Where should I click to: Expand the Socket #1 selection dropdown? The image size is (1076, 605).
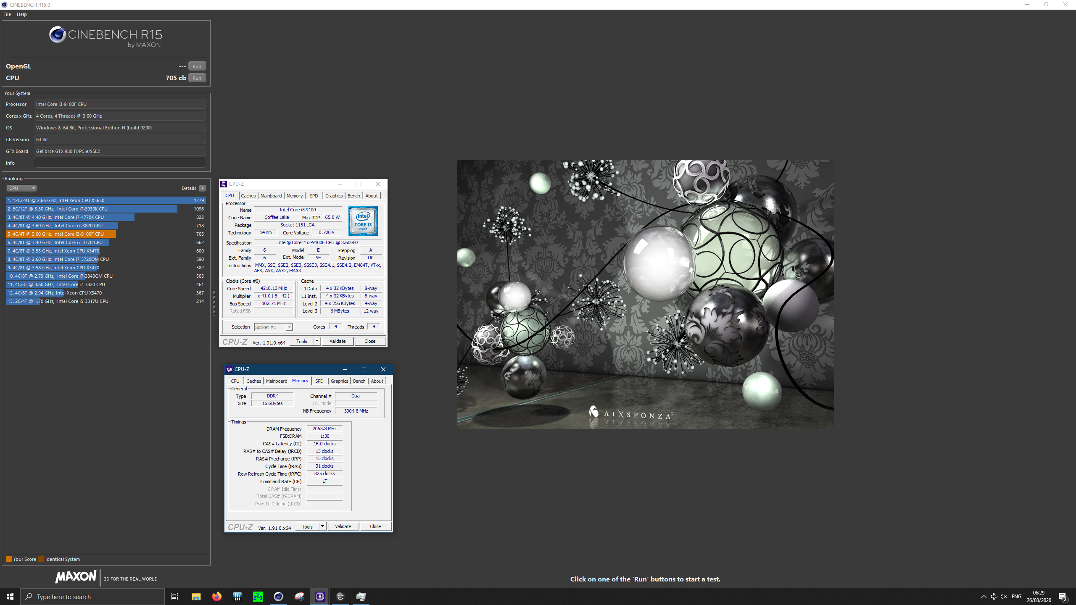(289, 327)
